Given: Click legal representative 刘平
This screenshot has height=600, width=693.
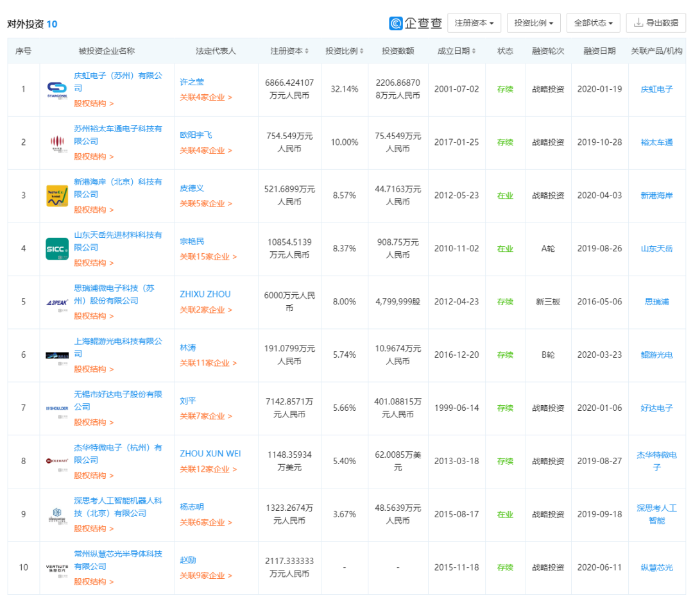Looking at the screenshot, I should point(188,401).
